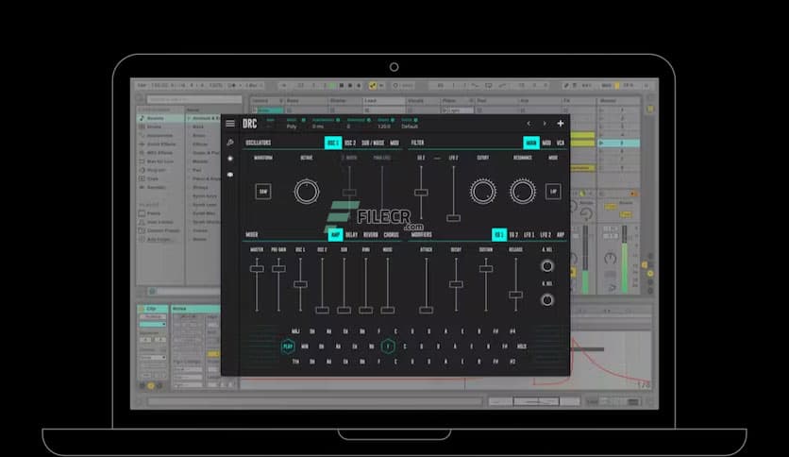The height and width of the screenshot is (457, 789).
Task: Open the REVERB tab in Mixer
Action: [371, 235]
